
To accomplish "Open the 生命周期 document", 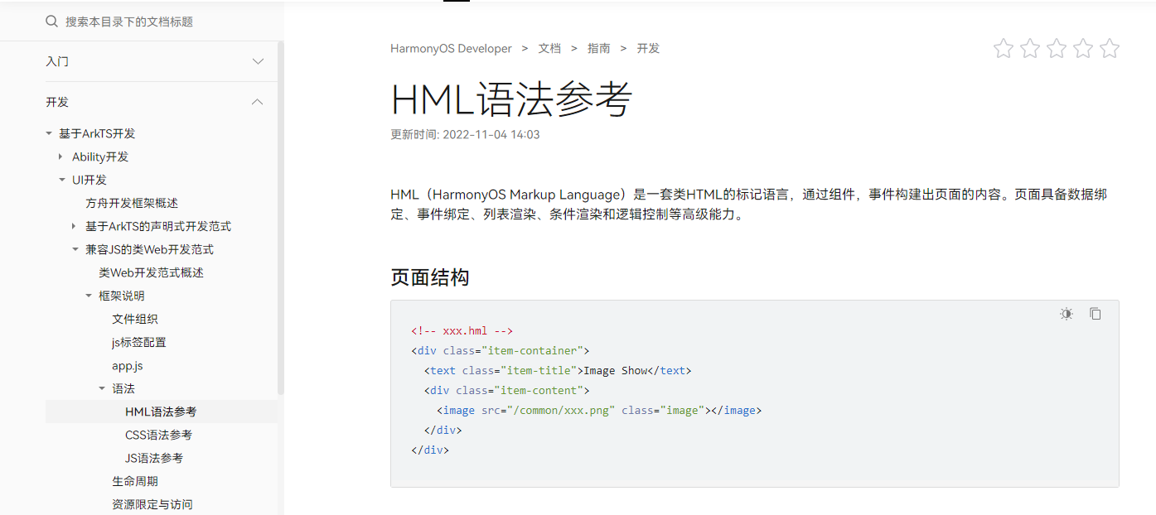I will click(135, 480).
